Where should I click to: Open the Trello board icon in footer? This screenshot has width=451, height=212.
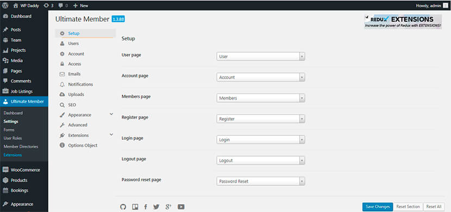click(x=135, y=207)
